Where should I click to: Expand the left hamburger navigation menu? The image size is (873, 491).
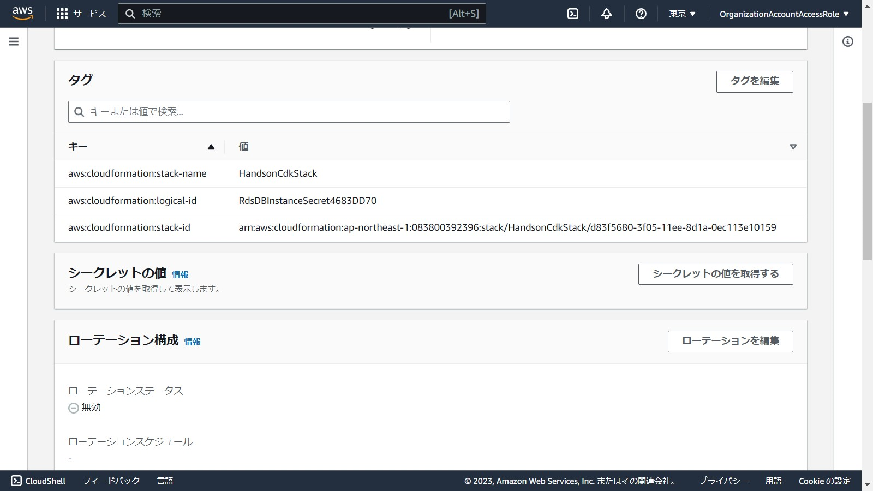click(x=14, y=41)
